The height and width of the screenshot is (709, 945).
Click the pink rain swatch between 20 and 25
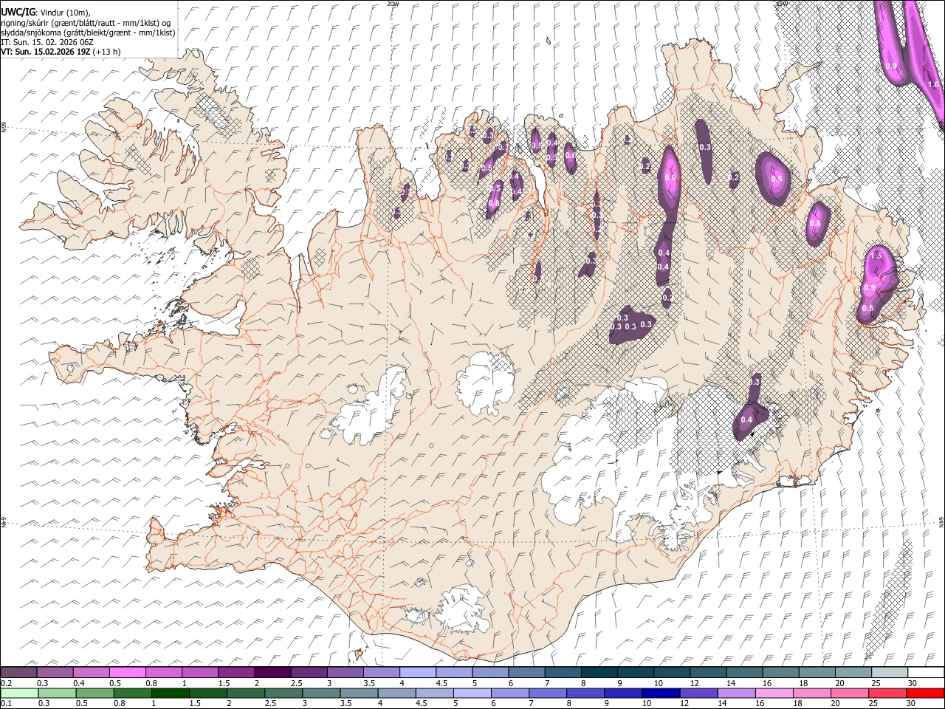(850, 693)
